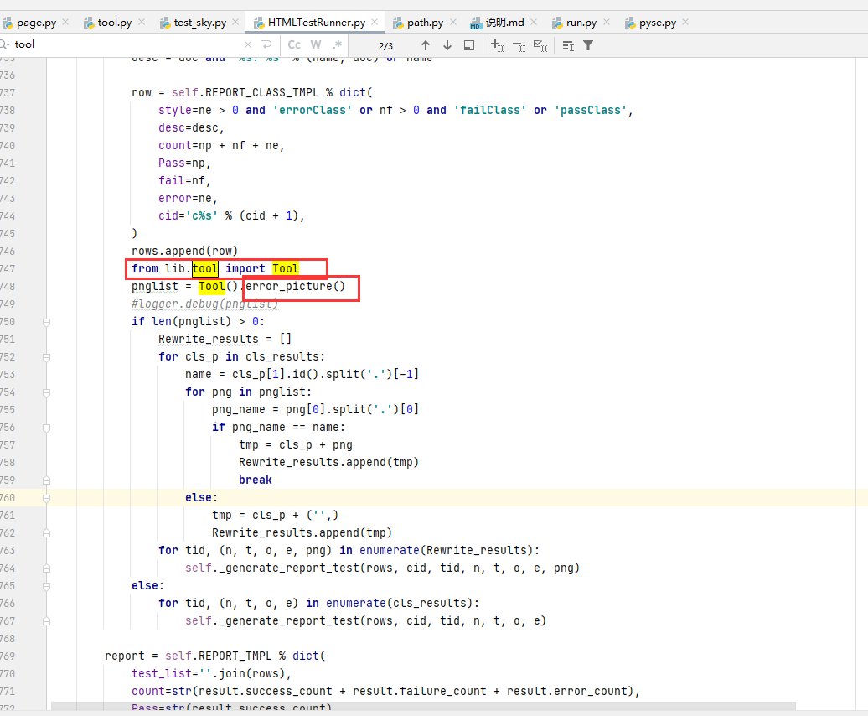Click the find input field containing 'tool'

click(x=127, y=44)
